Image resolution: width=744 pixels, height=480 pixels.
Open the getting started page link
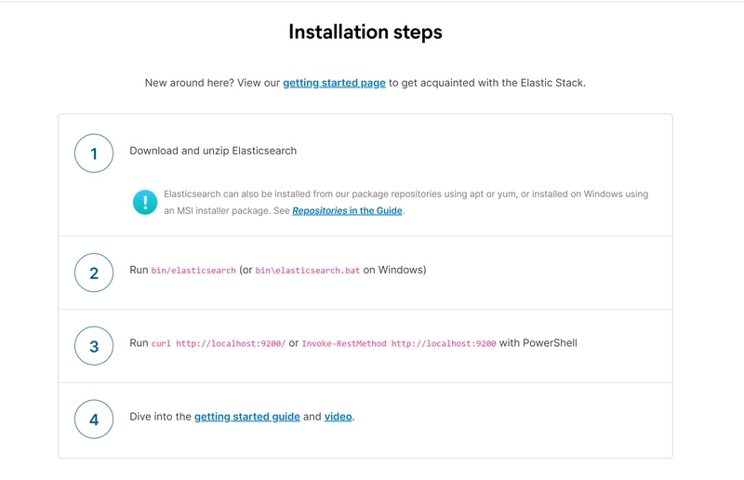(x=334, y=83)
